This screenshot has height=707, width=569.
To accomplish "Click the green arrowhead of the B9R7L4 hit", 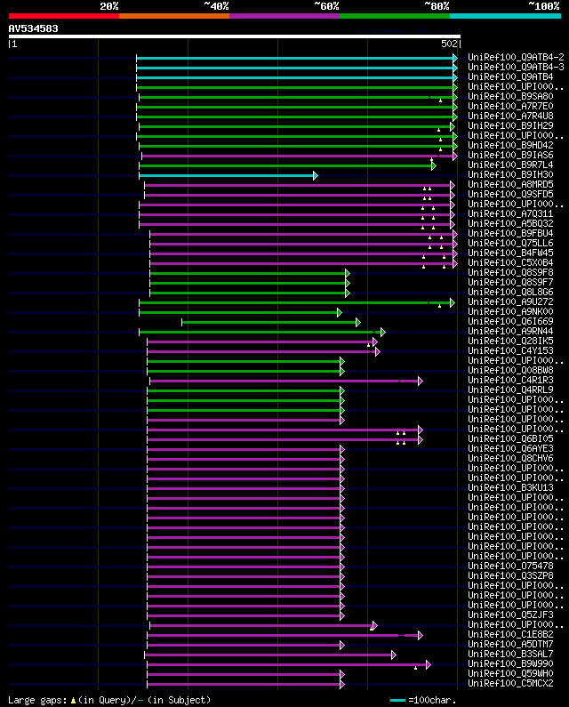I will click(x=434, y=166).
